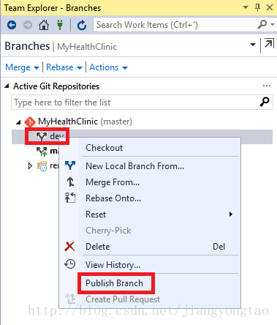Click the Create Pull Request menu item

click(x=123, y=299)
